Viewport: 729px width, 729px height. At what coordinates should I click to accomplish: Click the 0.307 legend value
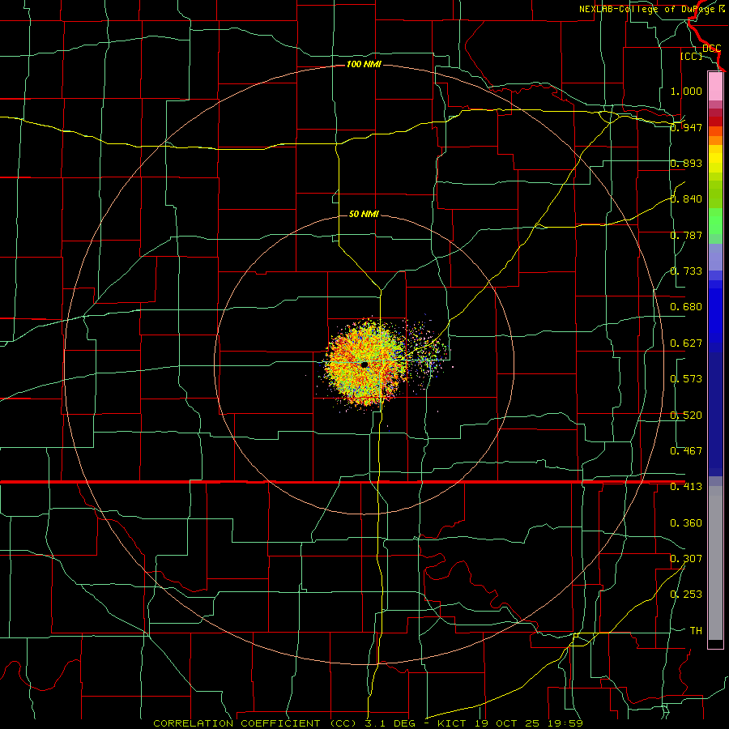click(686, 559)
